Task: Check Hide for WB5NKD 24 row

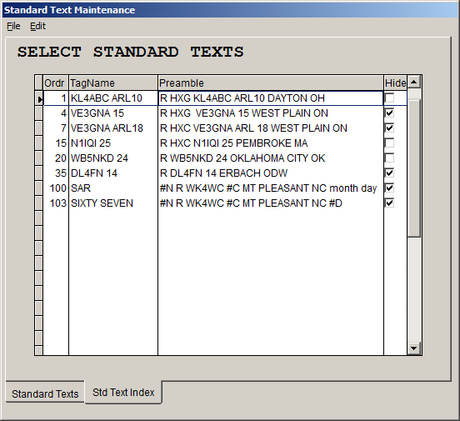Action: point(389,158)
